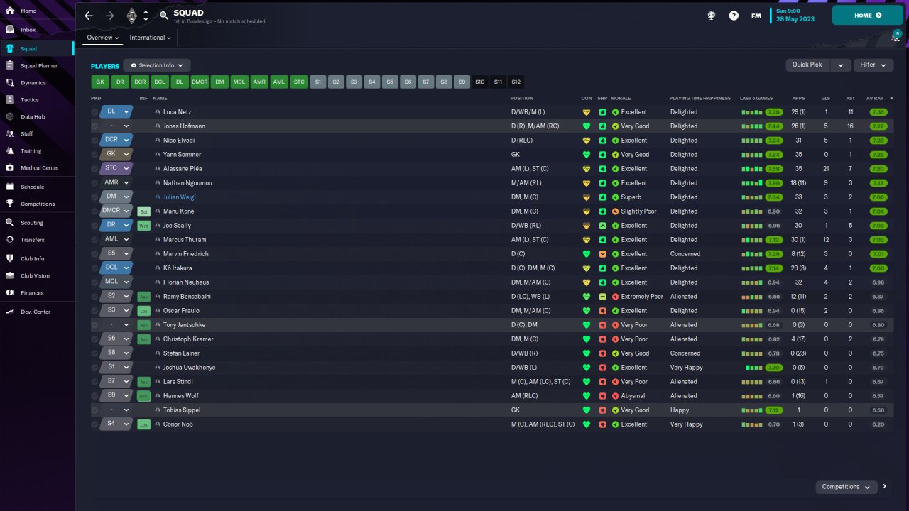Sort by the POSITION column header

(x=522, y=98)
